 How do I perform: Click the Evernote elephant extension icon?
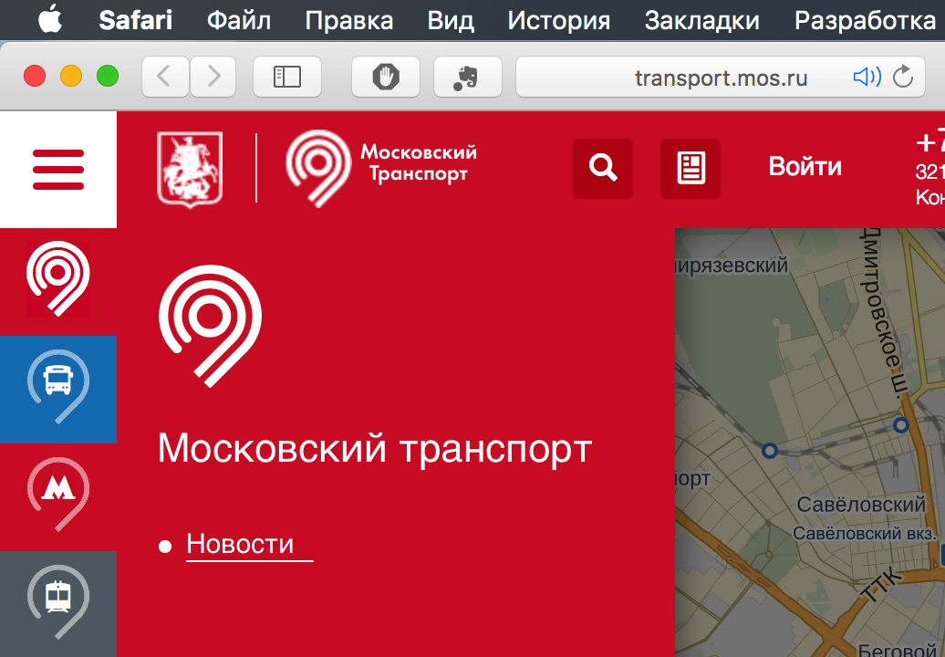pyautogui.click(x=467, y=77)
